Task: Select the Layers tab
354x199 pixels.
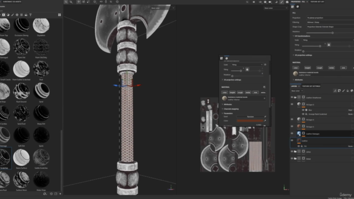Action: 294,86
